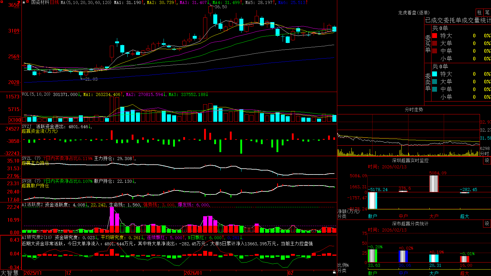This screenshot has height=276, width=491.
Task: Click the 已成交委托单成交量统计 header
Action: tap(458, 20)
